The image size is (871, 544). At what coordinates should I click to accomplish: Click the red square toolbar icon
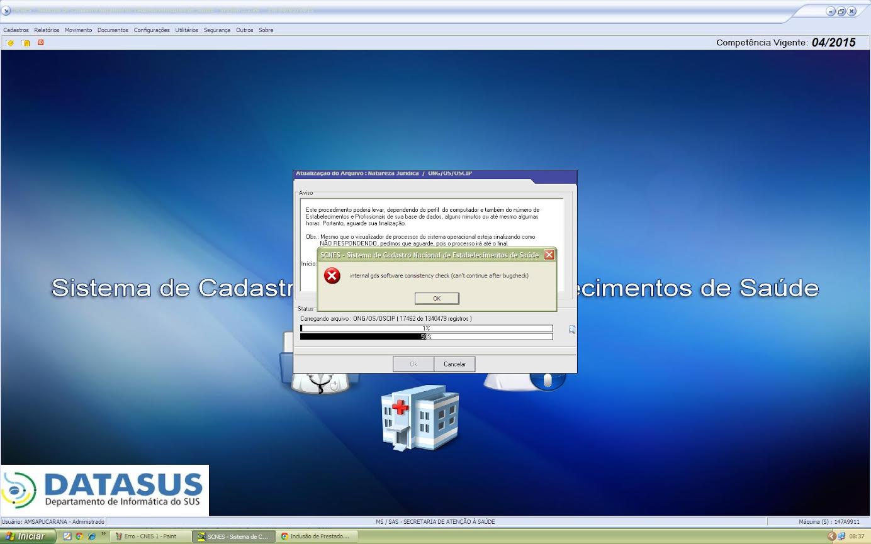(x=40, y=42)
